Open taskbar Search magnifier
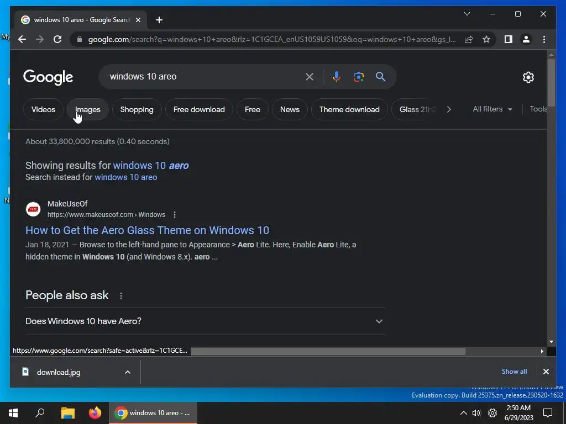 point(40,413)
